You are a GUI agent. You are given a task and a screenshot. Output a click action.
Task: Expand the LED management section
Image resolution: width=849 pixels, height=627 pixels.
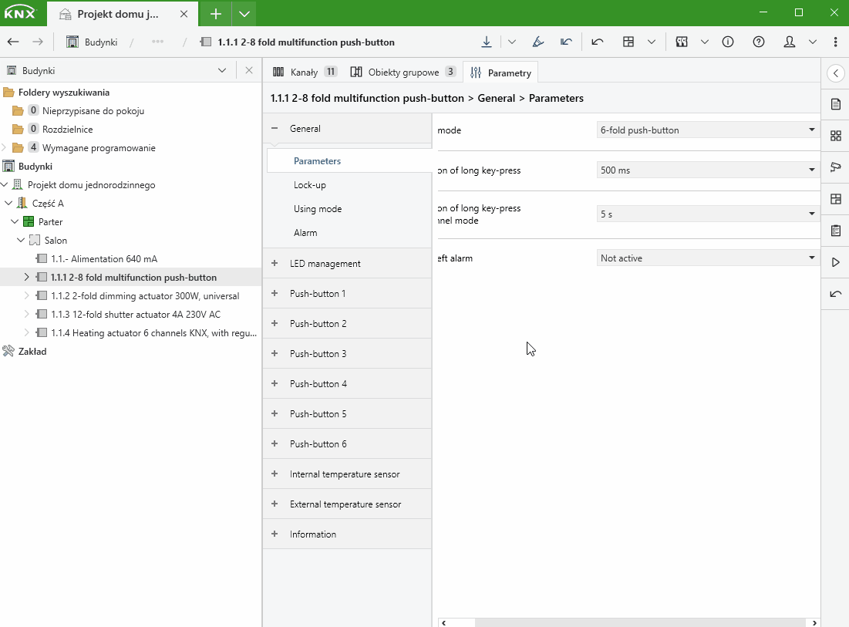click(x=275, y=264)
